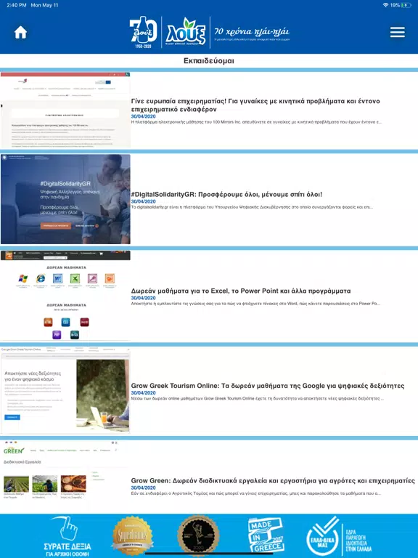Open the DigitalSolidarityGR thumbnail image
Screen dimensions: 418x558
coord(65,199)
